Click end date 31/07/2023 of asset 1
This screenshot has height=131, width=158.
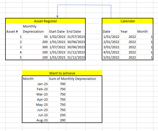76,37
